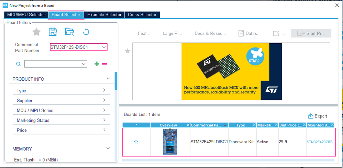The height and width of the screenshot is (168, 343).
Task: Close the New Project dialog window
Action: [x=337, y=5]
